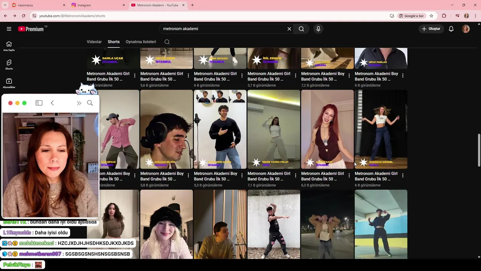Click chat user melektenekeci name

(36, 243)
